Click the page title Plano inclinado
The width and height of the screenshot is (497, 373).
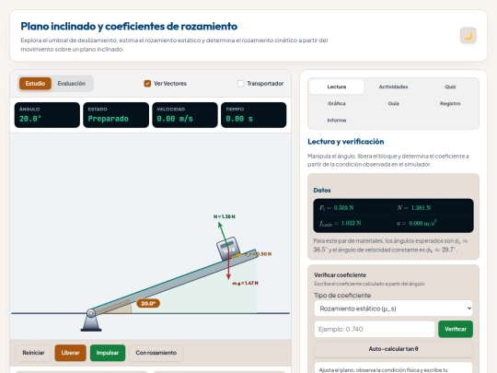tap(129, 27)
